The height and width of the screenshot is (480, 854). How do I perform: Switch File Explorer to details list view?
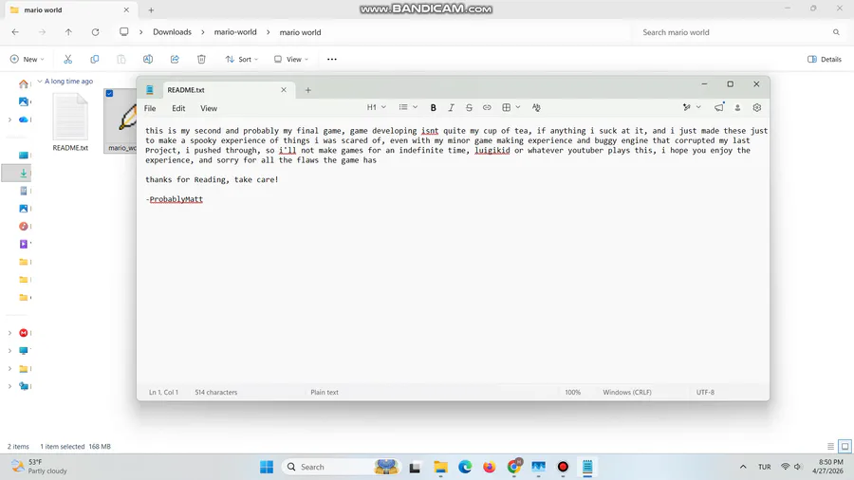click(830, 446)
